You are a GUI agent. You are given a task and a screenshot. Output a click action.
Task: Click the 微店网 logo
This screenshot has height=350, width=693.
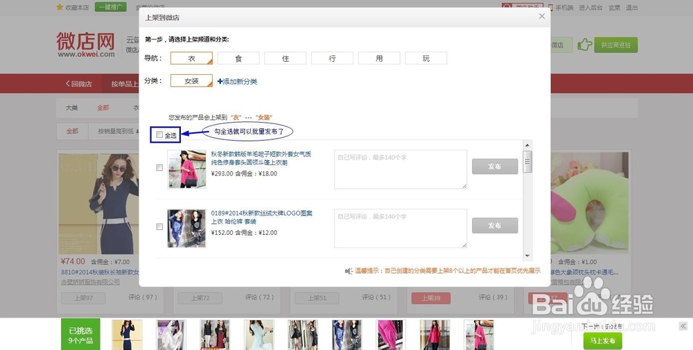86,44
